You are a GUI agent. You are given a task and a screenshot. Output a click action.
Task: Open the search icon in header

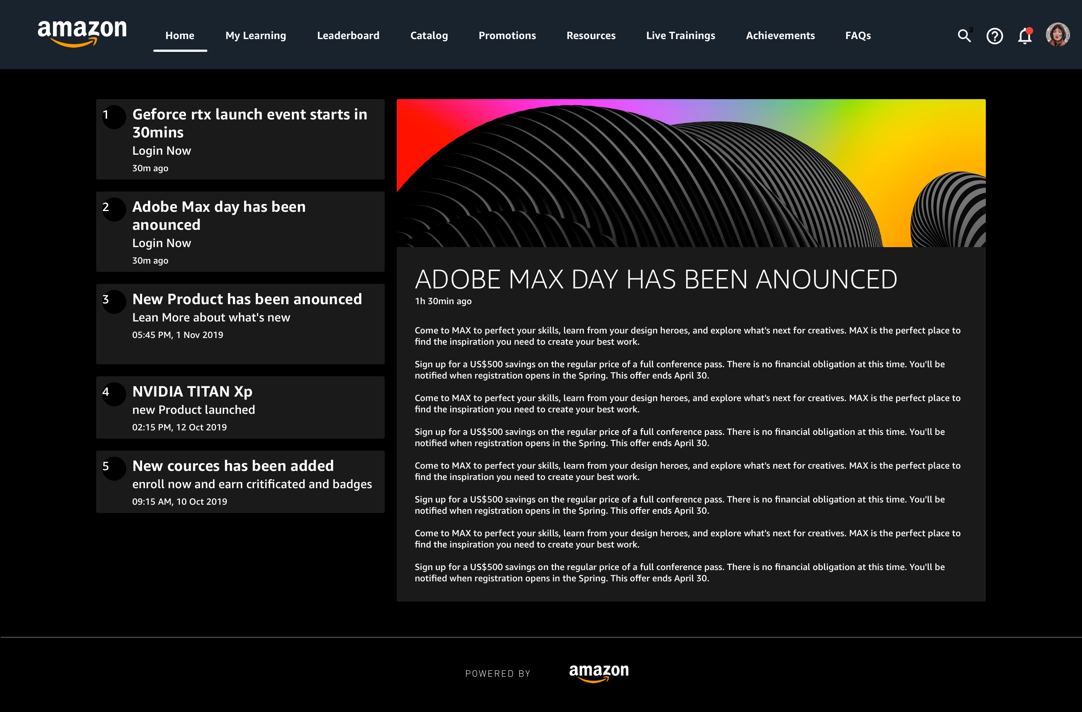pyautogui.click(x=964, y=35)
